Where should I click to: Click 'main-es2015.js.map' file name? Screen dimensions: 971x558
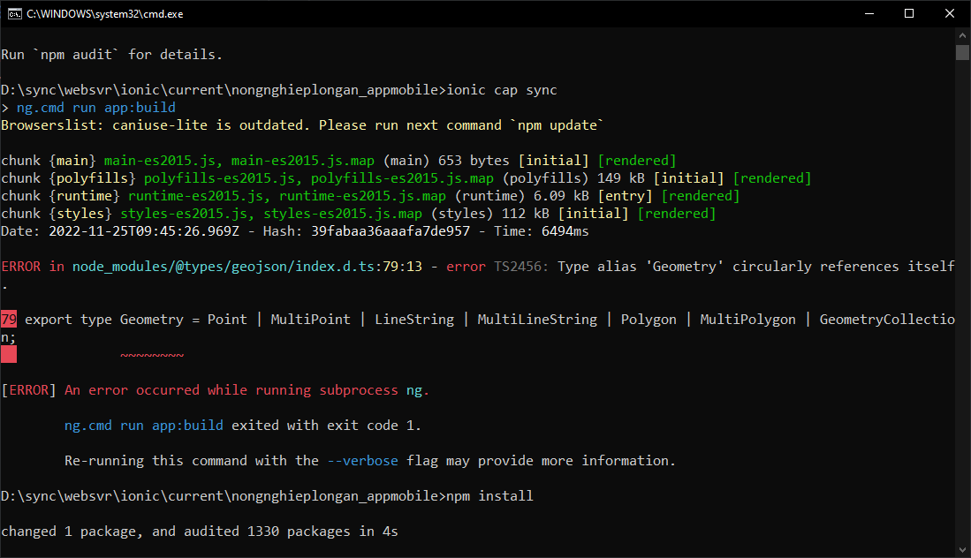[303, 160]
